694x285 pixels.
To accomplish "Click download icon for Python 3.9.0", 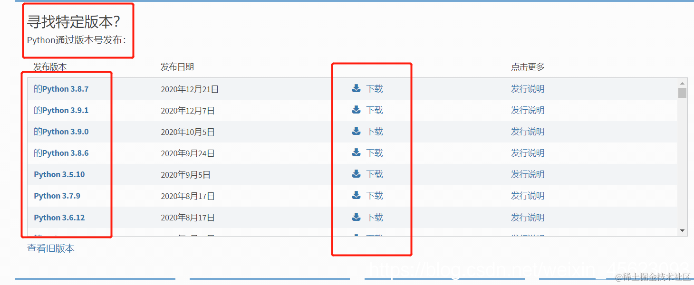I will (x=356, y=131).
